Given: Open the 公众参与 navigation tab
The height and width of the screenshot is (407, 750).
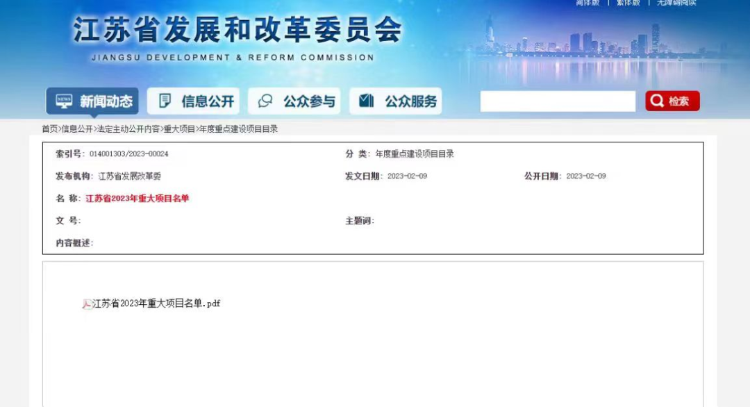Looking at the screenshot, I should coord(294,101).
